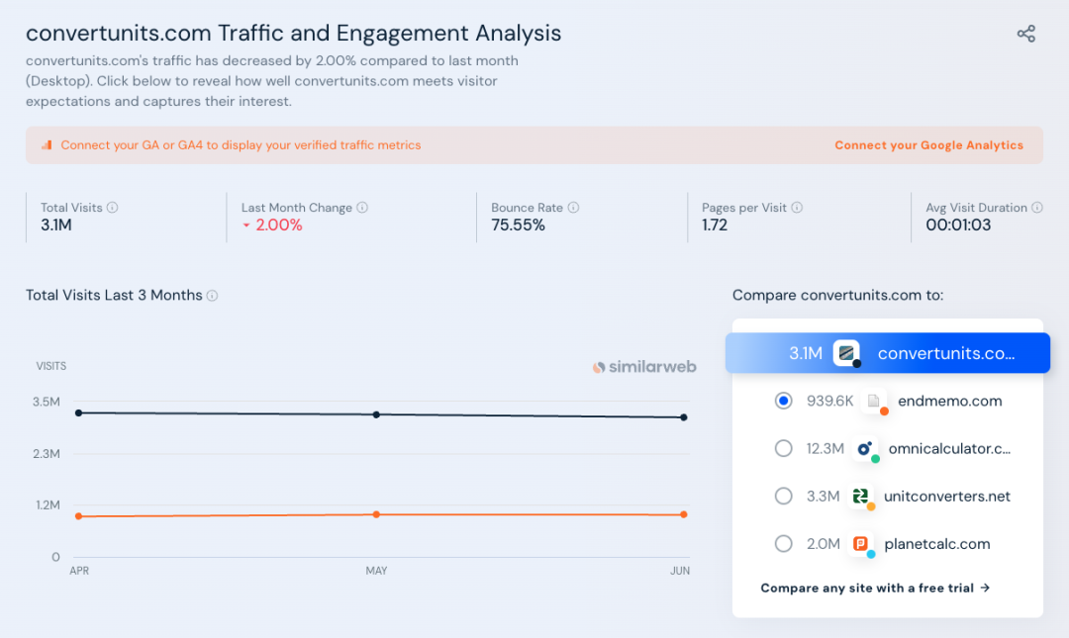Click the Similarweb watermark logo on chart
Viewport: 1069px width, 638px height.
coord(644,367)
